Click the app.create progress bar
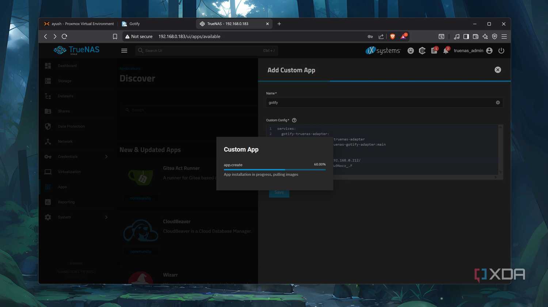 pyautogui.click(x=275, y=170)
